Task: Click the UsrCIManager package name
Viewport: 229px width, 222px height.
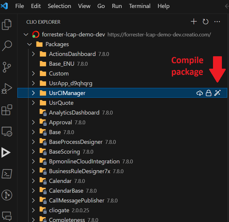Action: (67, 93)
